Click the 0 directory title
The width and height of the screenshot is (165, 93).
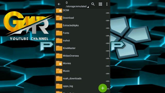[67, 3]
